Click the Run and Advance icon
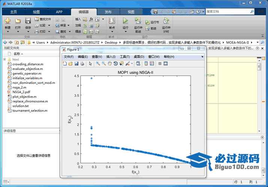The image size is (268, 187). (138, 21)
